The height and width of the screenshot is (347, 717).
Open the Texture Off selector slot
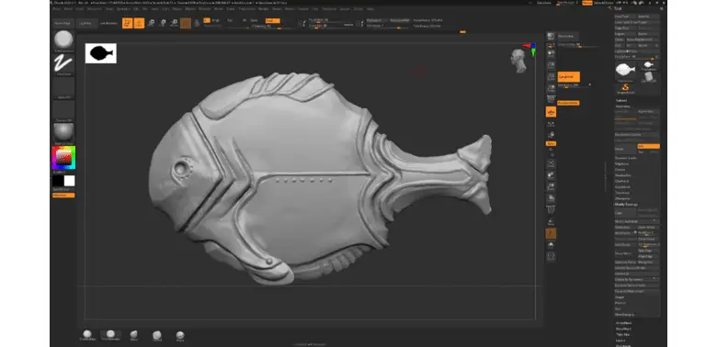pyautogui.click(x=63, y=111)
